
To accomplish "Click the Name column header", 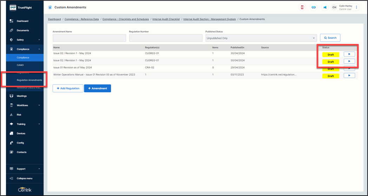I will click(x=56, y=48).
